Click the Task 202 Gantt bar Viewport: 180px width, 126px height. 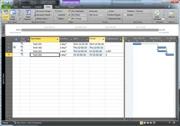pos(170,55)
